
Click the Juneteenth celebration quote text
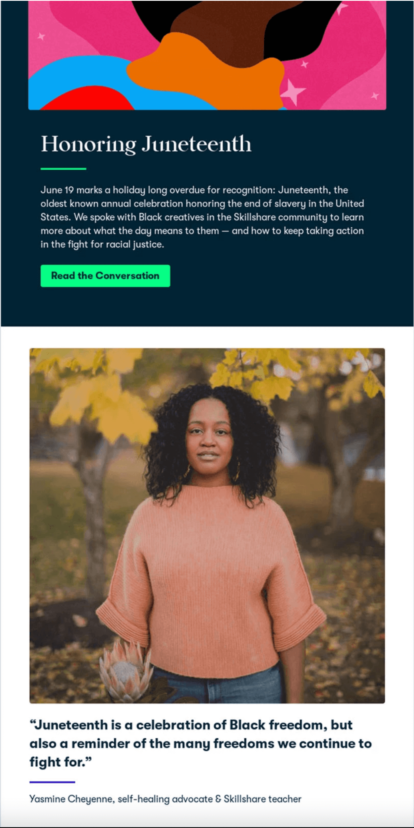(201, 744)
